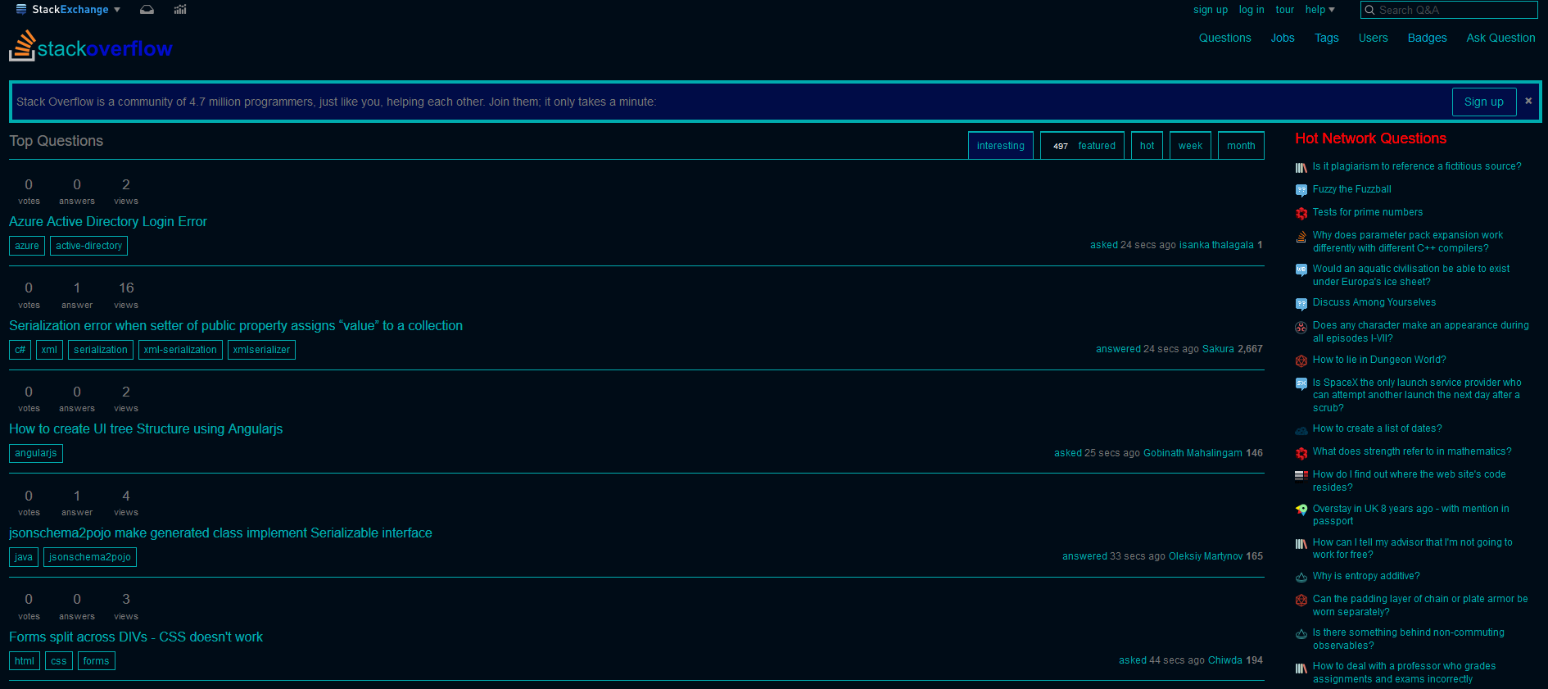The image size is (1548, 689).
Task: Switch to the hot tab
Action: tap(1147, 146)
